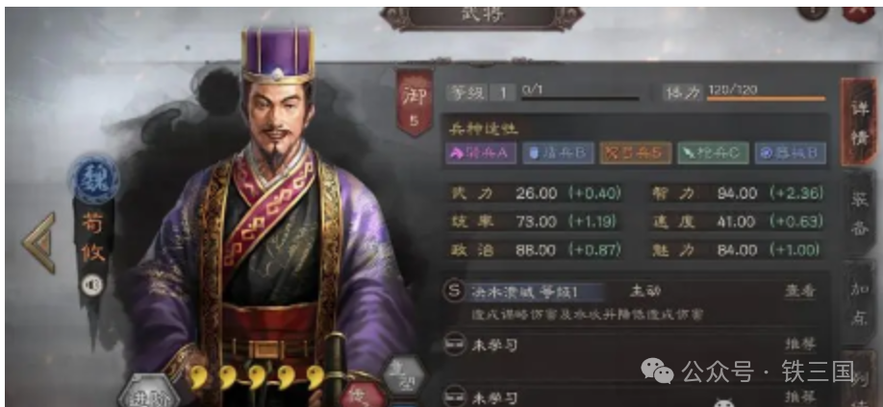Click 推荐 for first unlearned skill slot
The width and height of the screenshot is (883, 407).
[x=800, y=344]
